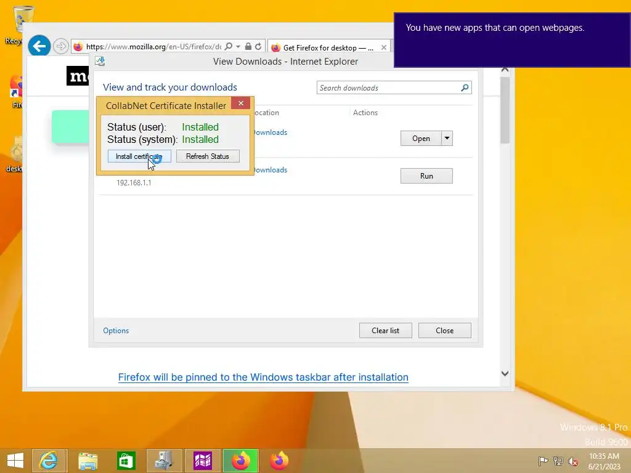
Task: Expand the dropdown arrow beside Open
Action: click(x=447, y=139)
